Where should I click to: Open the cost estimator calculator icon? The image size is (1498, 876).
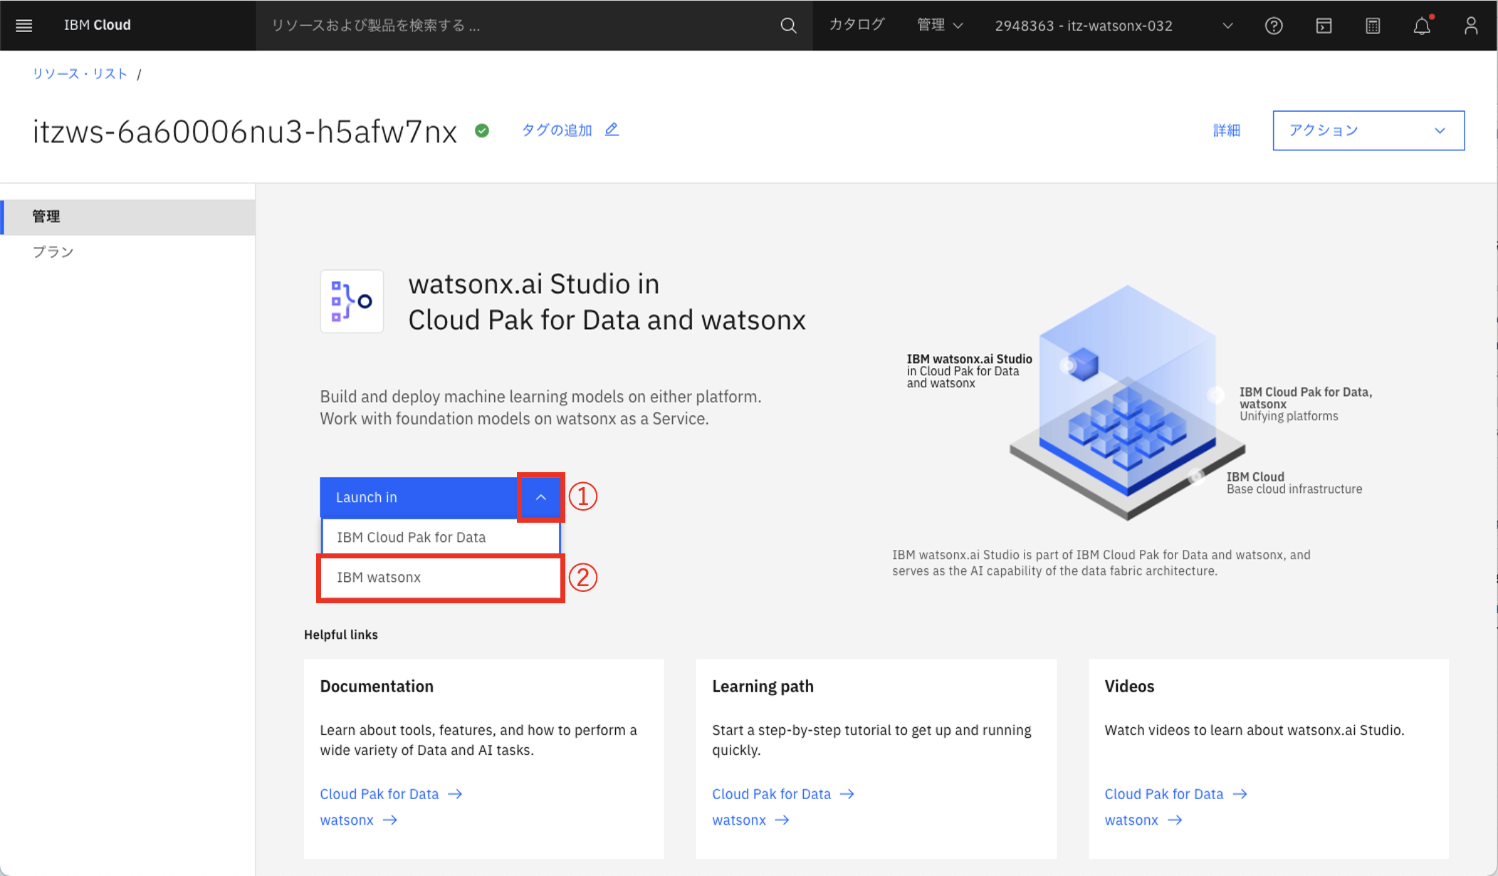[1372, 26]
